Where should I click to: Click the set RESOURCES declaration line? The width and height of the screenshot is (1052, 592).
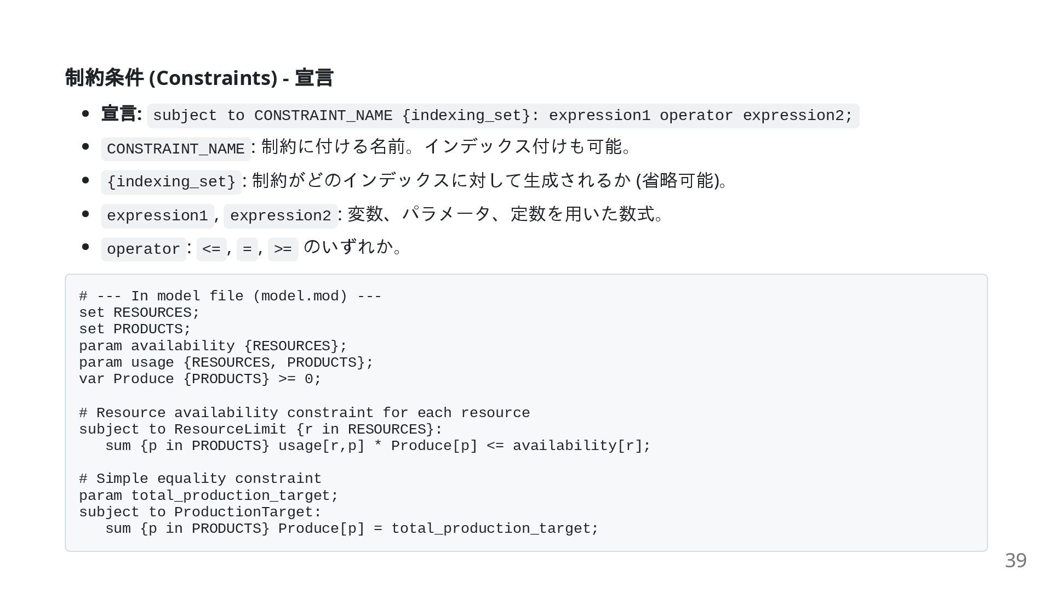[x=139, y=313]
